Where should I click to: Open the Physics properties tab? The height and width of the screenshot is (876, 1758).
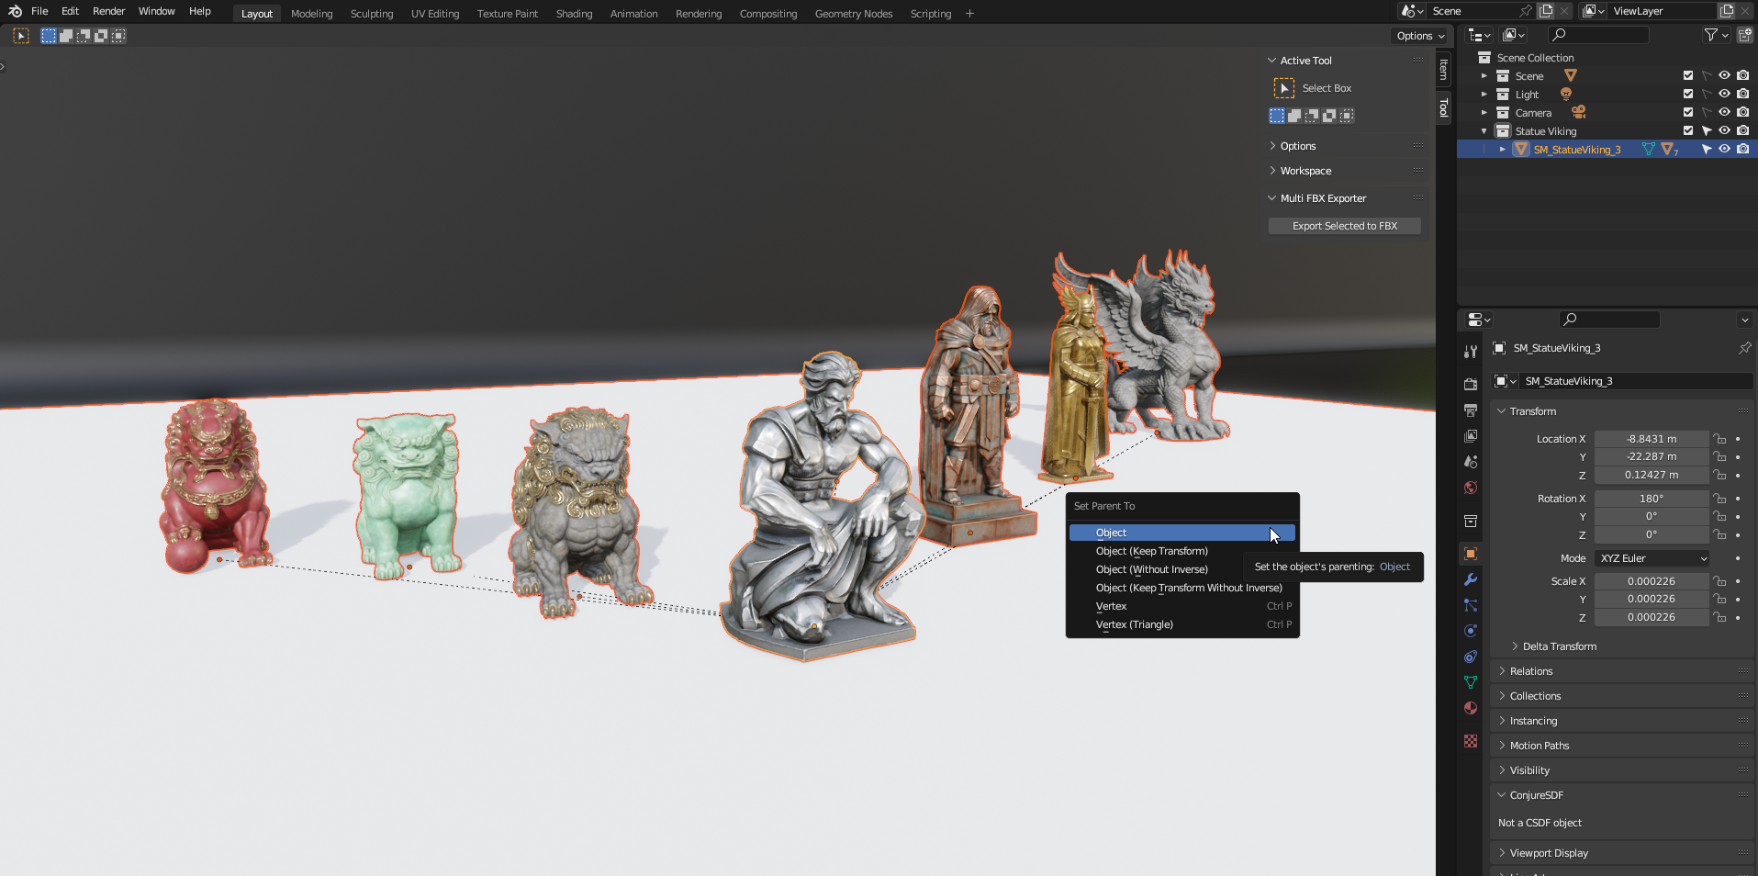coord(1471,631)
